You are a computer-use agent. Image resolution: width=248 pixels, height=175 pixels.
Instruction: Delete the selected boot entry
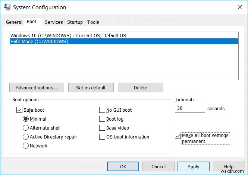pyautogui.click(x=140, y=87)
